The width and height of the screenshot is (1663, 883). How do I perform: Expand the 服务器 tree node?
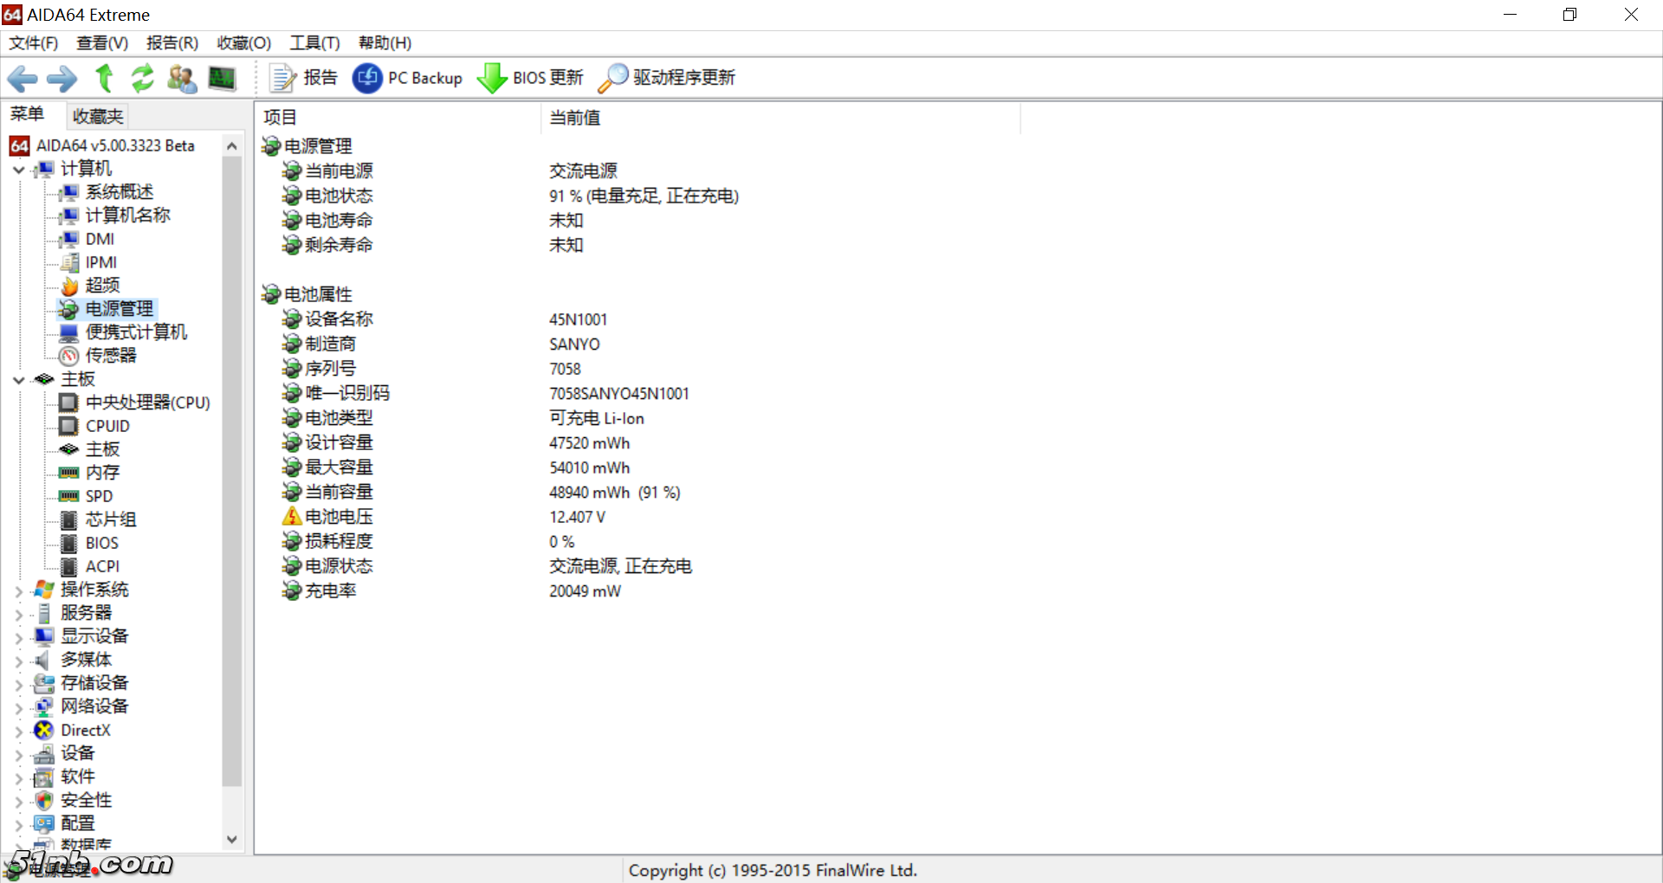pyautogui.click(x=18, y=615)
